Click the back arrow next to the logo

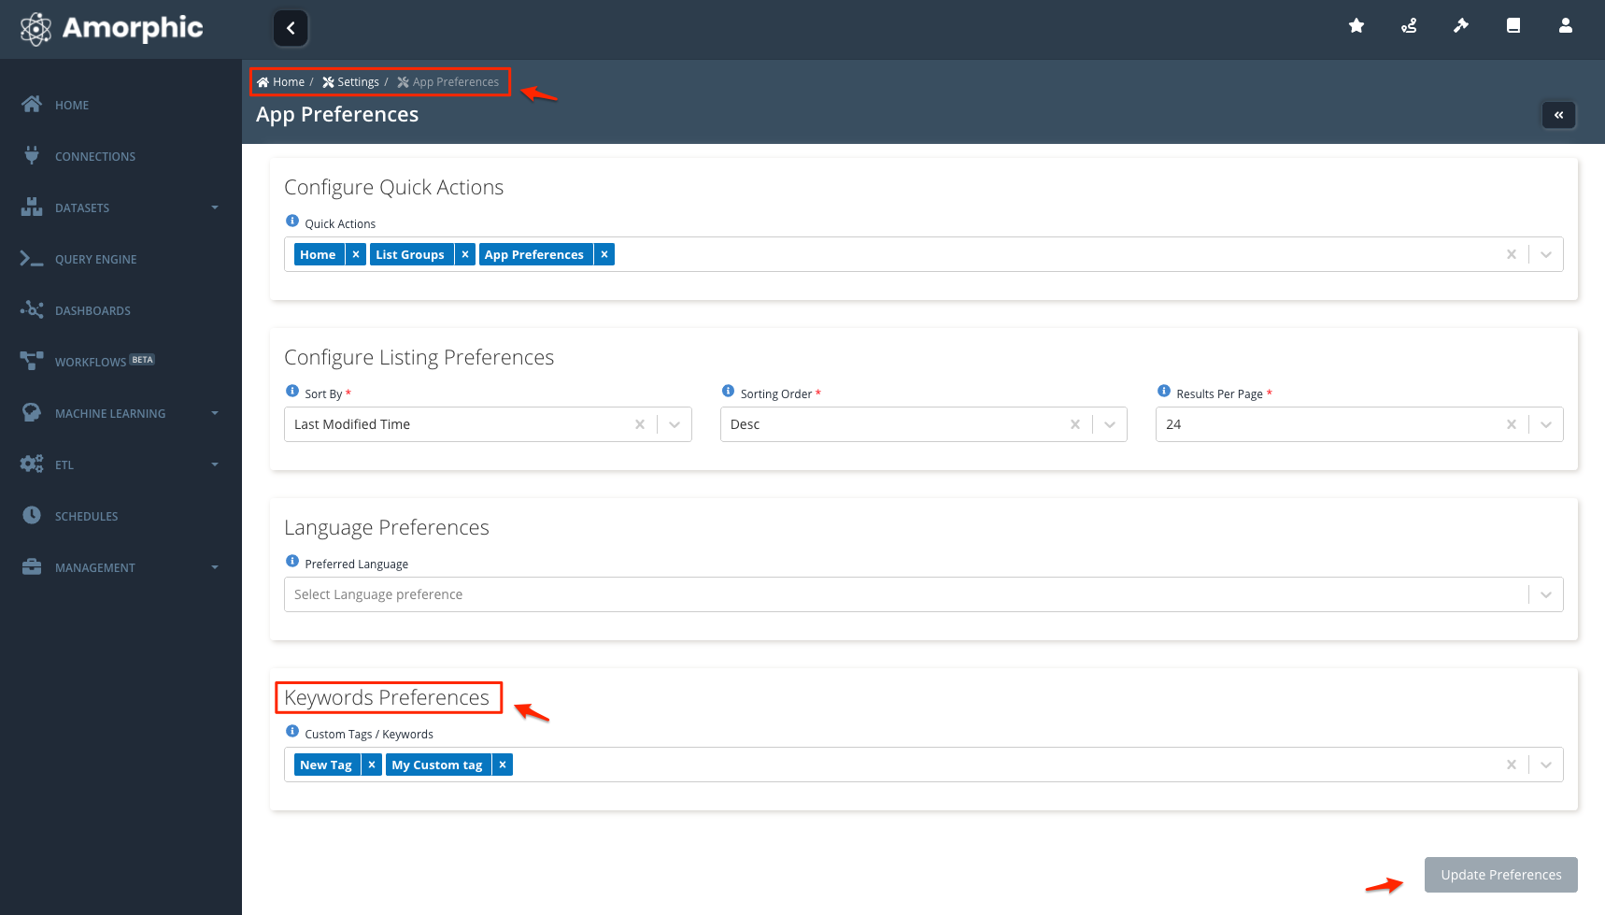290,28
